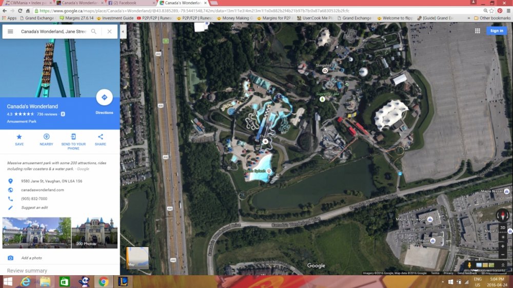The height and width of the screenshot is (288, 513).
Task: Clear the Maps search box with X
Action: point(110,31)
